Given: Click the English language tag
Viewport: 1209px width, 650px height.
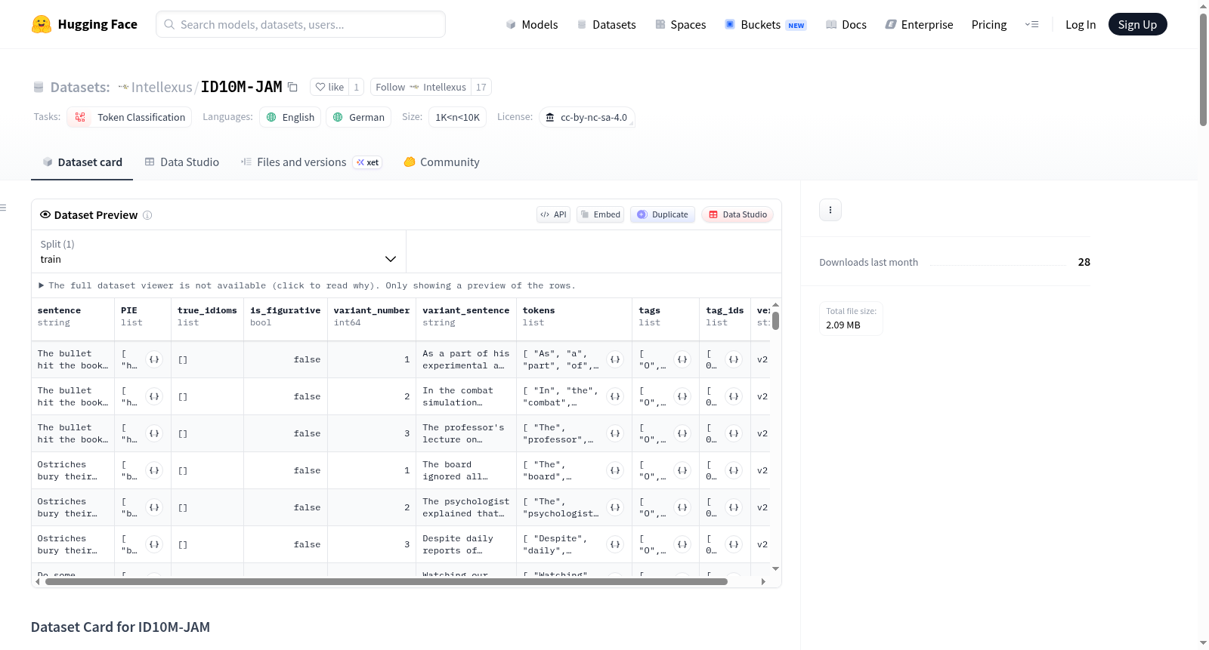Looking at the screenshot, I should tap(290, 117).
